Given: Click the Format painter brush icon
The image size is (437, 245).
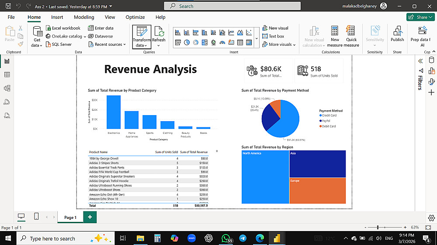Looking at the screenshot, I should point(21,44).
